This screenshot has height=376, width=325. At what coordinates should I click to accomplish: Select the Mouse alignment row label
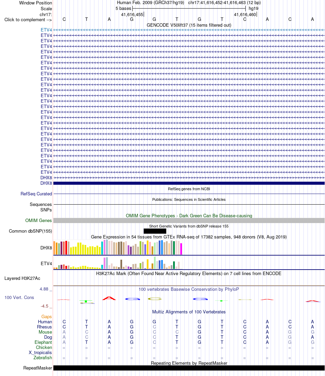pyautogui.click(x=45, y=332)
